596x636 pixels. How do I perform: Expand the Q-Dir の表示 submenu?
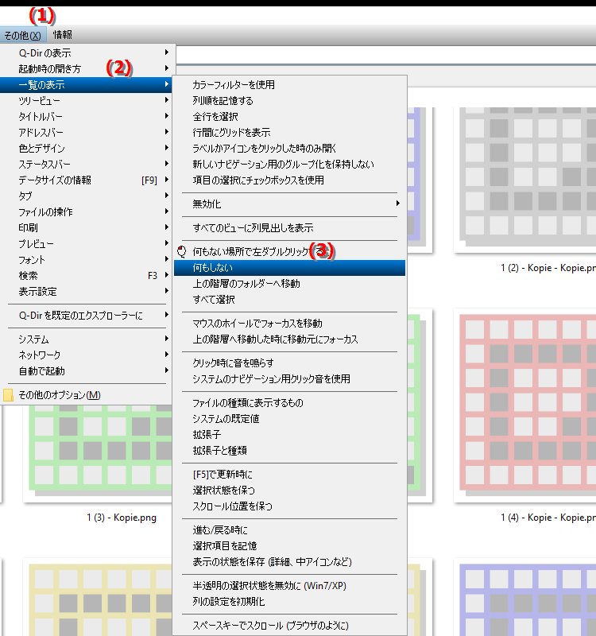(86, 52)
